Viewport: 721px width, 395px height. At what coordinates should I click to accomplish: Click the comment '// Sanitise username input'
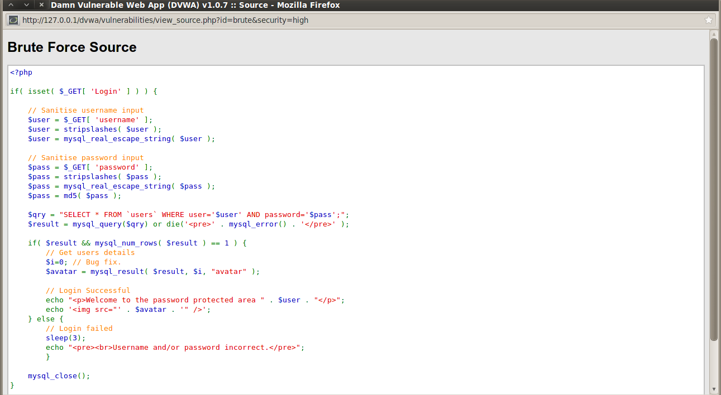(86, 110)
